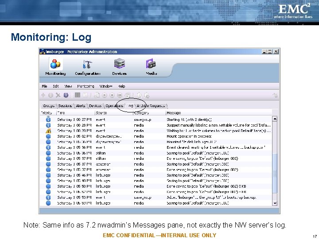Click the play (start) toolbar icon
The height and width of the screenshot is (239, 319).
[105, 95]
